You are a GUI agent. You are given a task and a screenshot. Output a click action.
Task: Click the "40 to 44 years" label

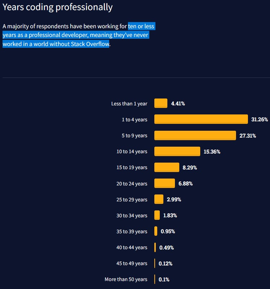[x=132, y=247]
